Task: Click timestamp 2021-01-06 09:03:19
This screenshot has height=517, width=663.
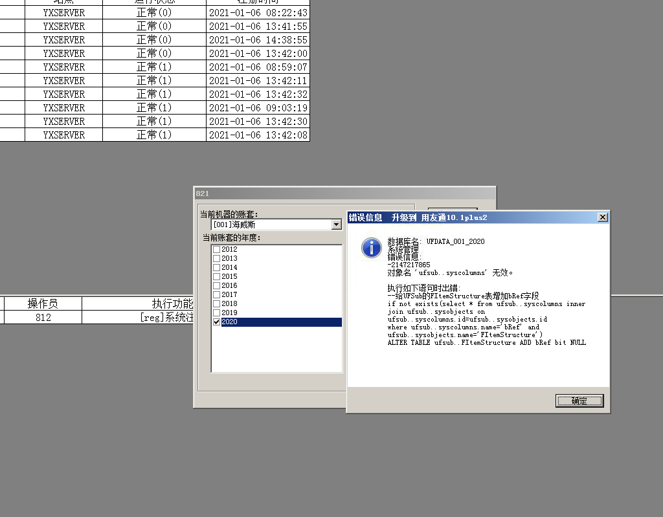Action: pos(258,107)
